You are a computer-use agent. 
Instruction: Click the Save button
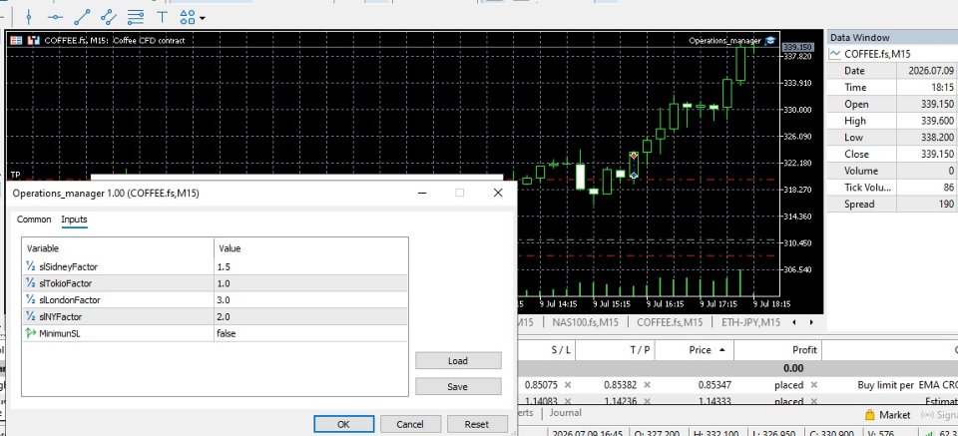(x=458, y=386)
